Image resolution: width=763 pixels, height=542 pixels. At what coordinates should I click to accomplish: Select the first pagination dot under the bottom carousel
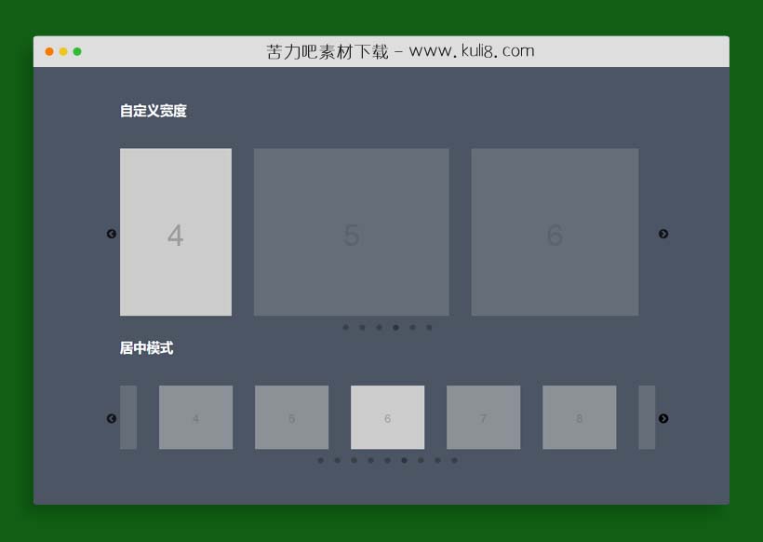pyautogui.click(x=321, y=460)
